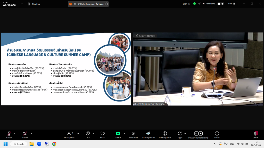Screen dimensions: 264x148
Task: Turn on camera with Video button
Action: [25, 134]
